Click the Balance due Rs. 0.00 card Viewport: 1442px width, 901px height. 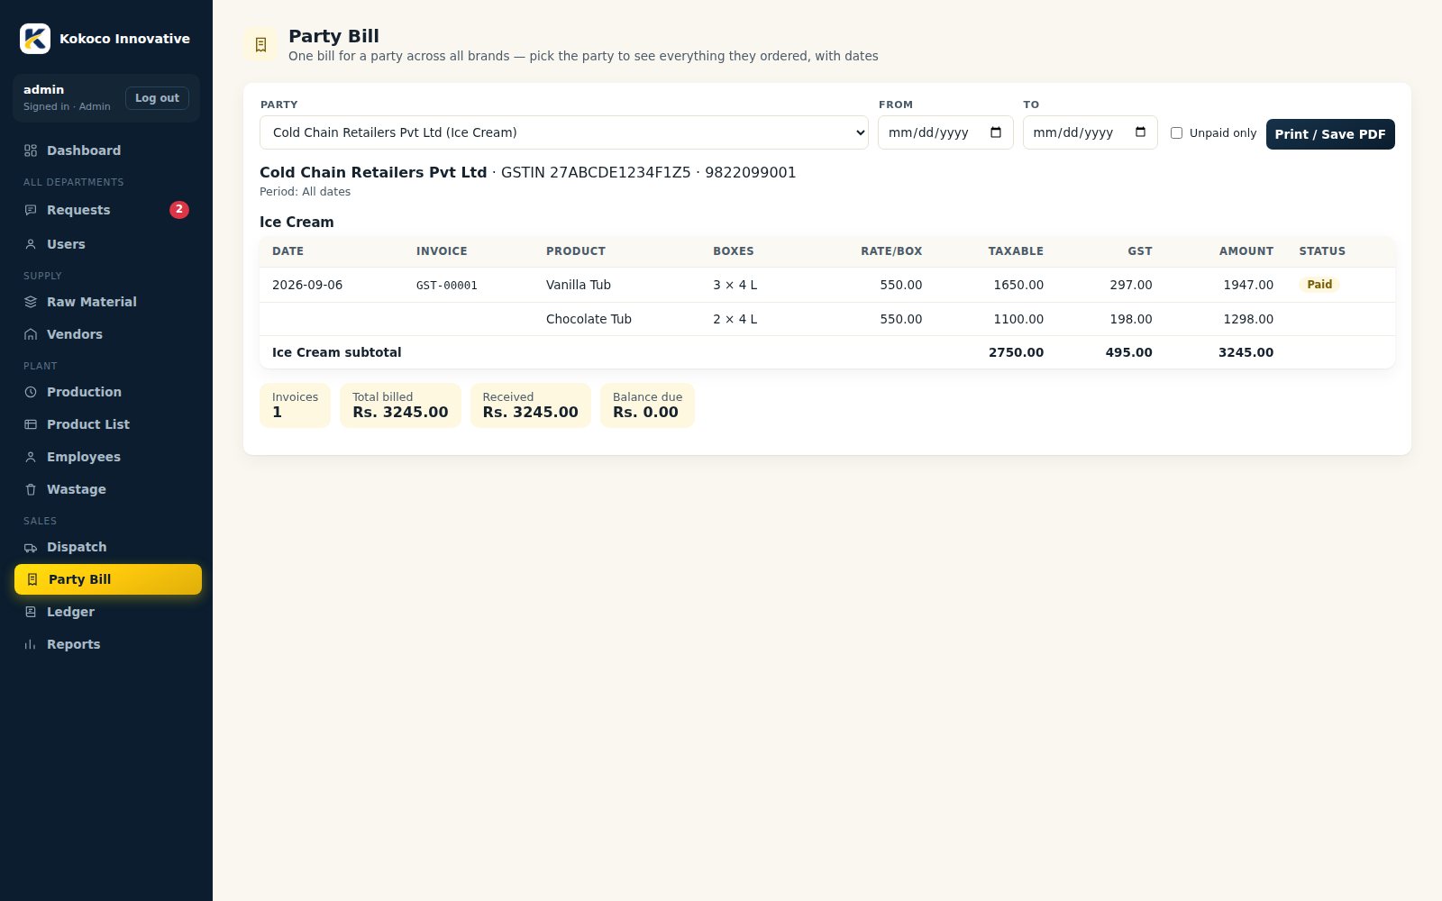(647, 405)
